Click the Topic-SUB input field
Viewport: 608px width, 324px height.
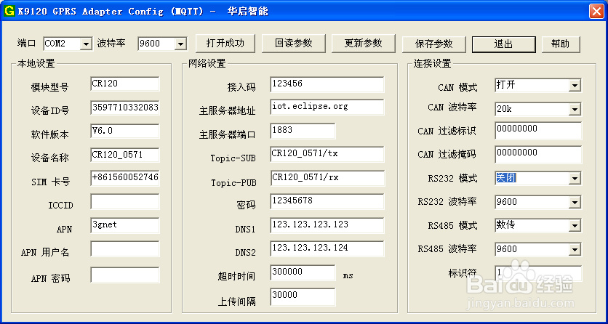327,155
